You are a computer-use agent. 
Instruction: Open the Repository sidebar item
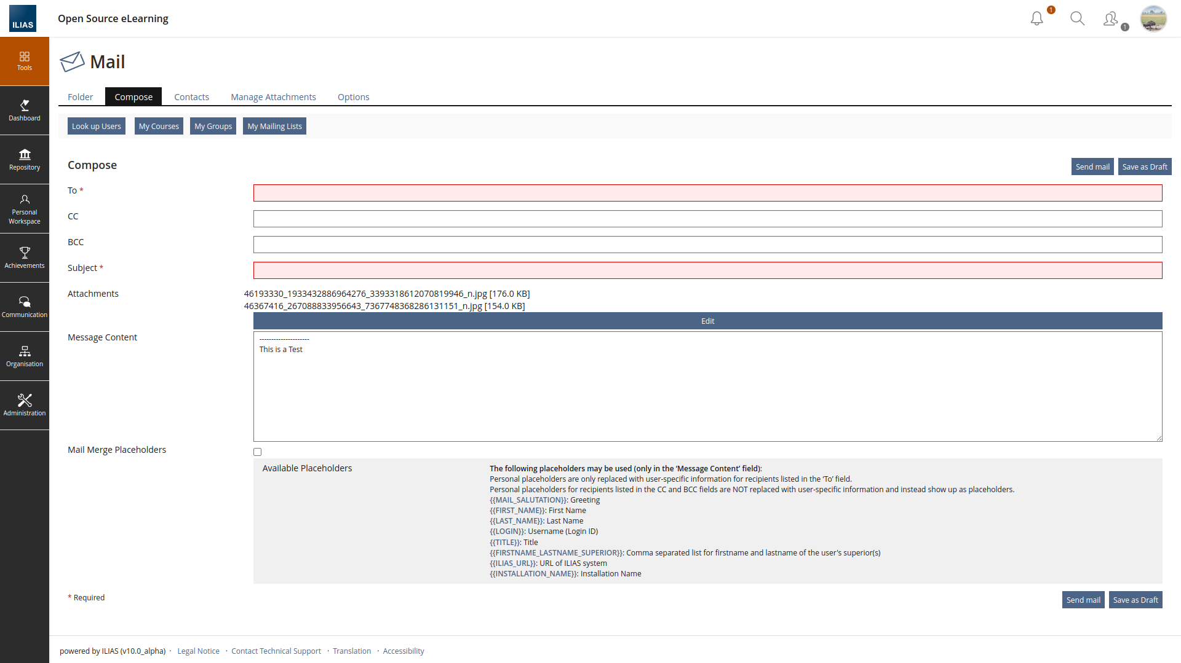tap(25, 160)
